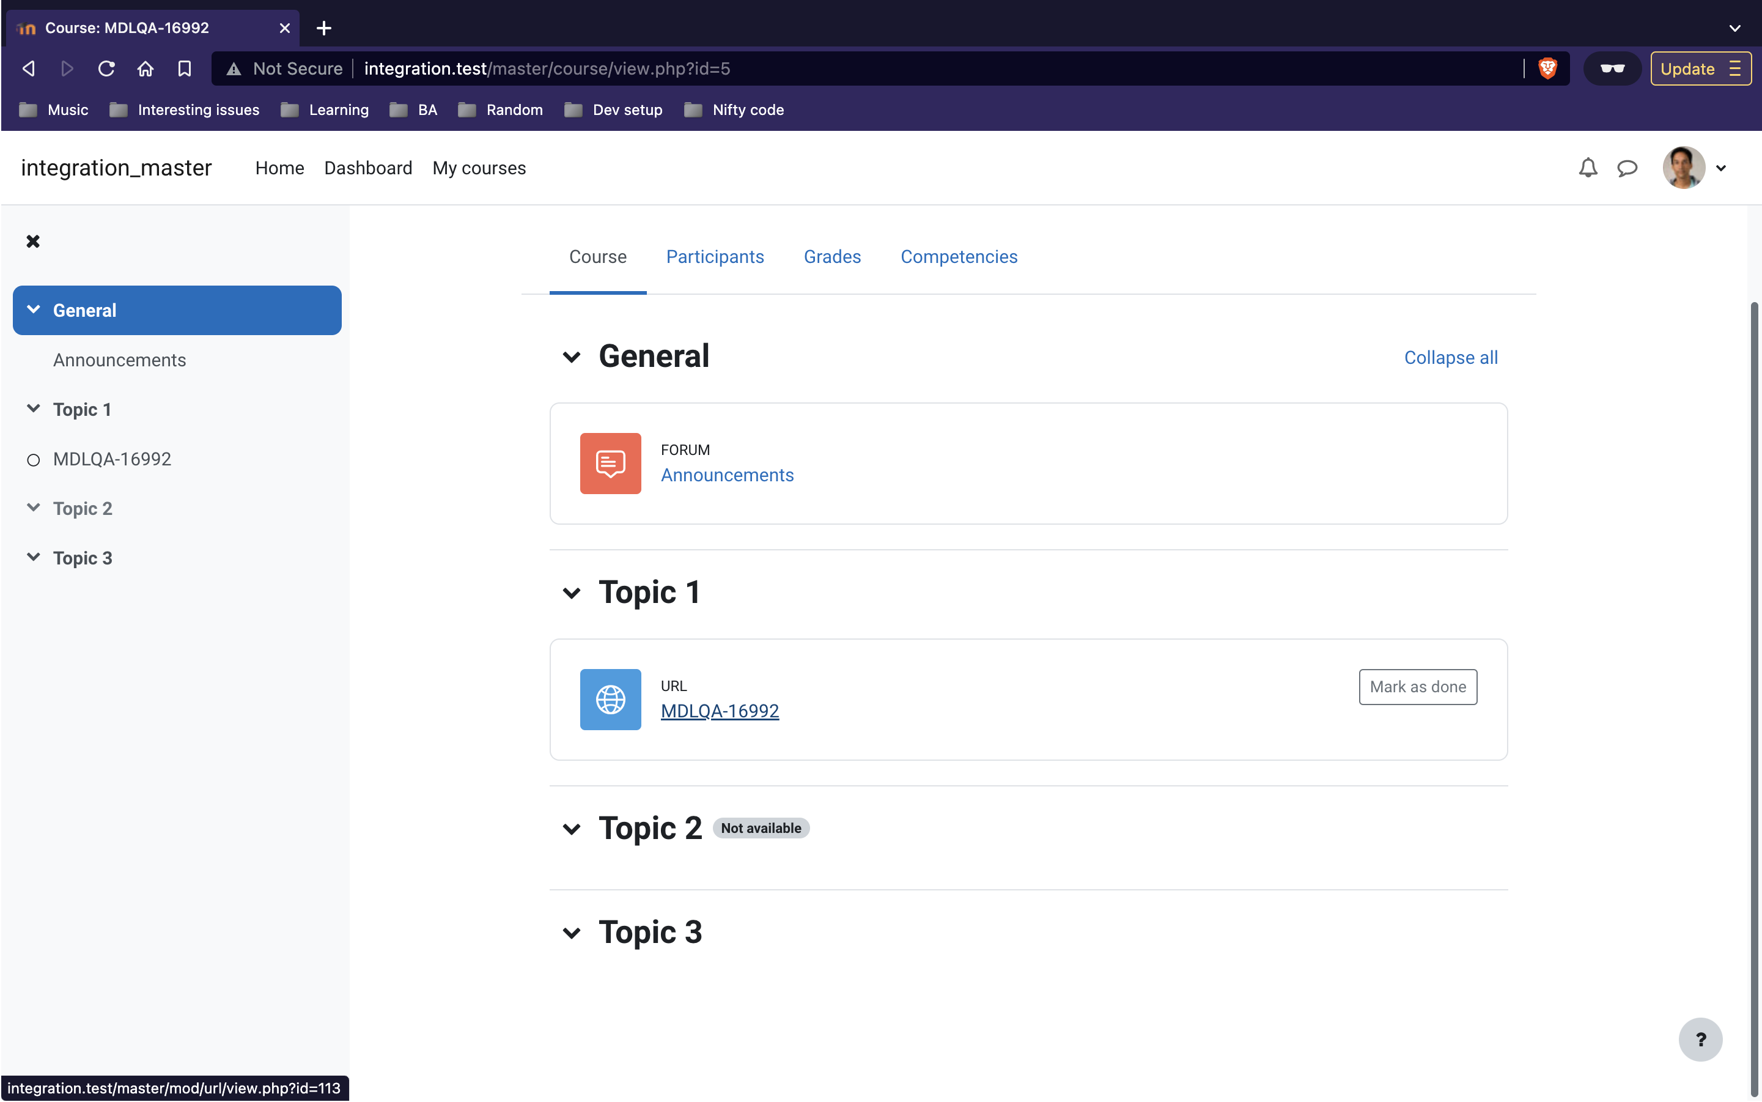The image size is (1762, 1102).
Task: Open the MDLQA-16992 URL link
Action: [719, 711]
